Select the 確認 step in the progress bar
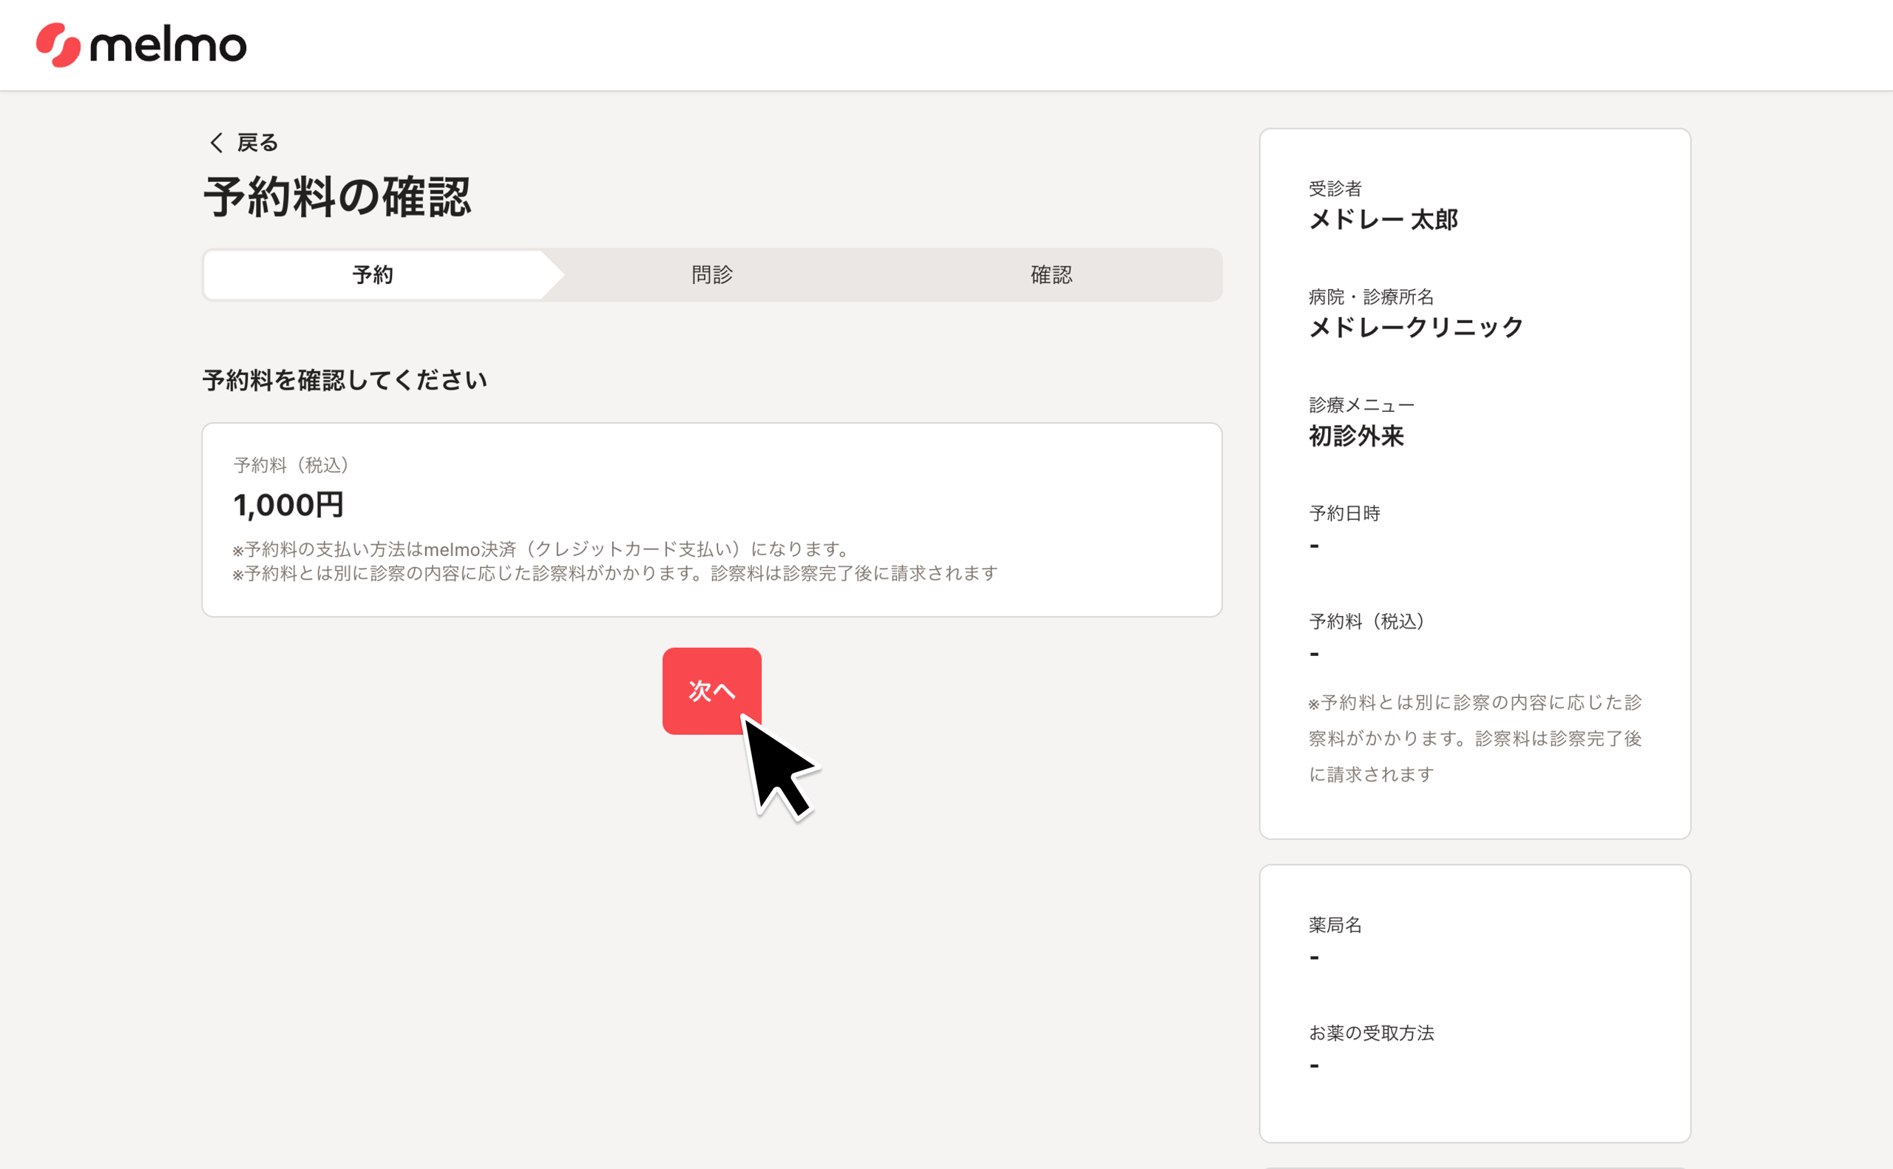 [1053, 274]
